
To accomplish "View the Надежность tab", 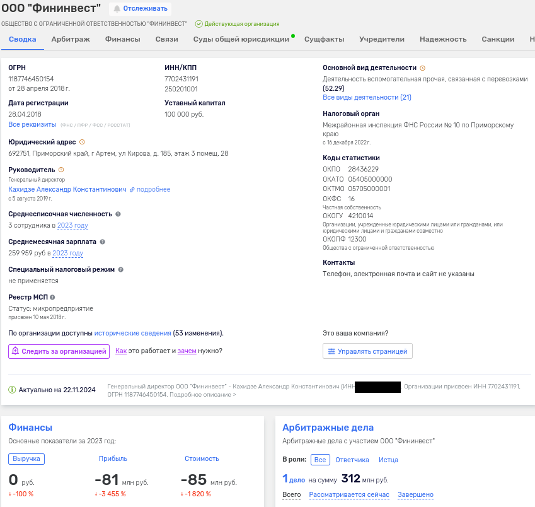I will pos(443,39).
